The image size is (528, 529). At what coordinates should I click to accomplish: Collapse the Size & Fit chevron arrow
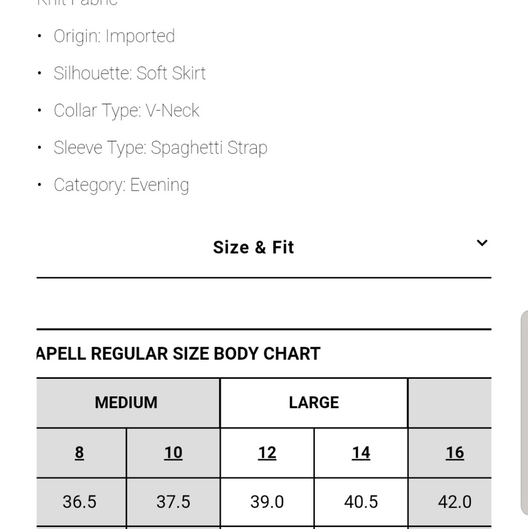click(481, 243)
